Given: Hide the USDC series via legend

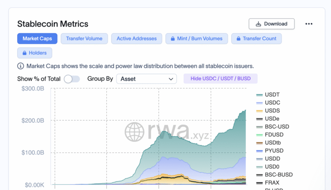Looking at the screenshot, I should (x=272, y=103).
